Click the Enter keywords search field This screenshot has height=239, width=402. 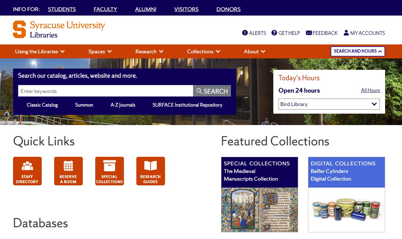click(x=105, y=91)
